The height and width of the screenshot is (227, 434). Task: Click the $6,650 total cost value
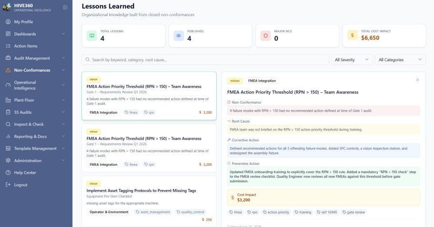coord(370,38)
